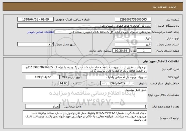
Task: Click the ایجاد کننده درخواست field
Action: coord(103,32)
